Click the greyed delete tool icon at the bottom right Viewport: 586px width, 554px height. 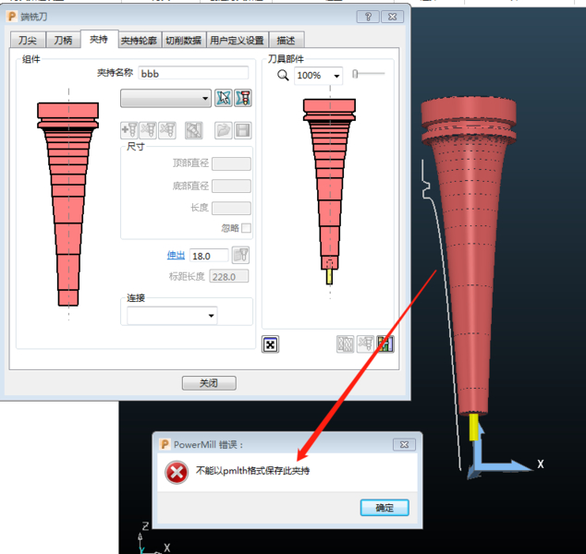point(365,343)
